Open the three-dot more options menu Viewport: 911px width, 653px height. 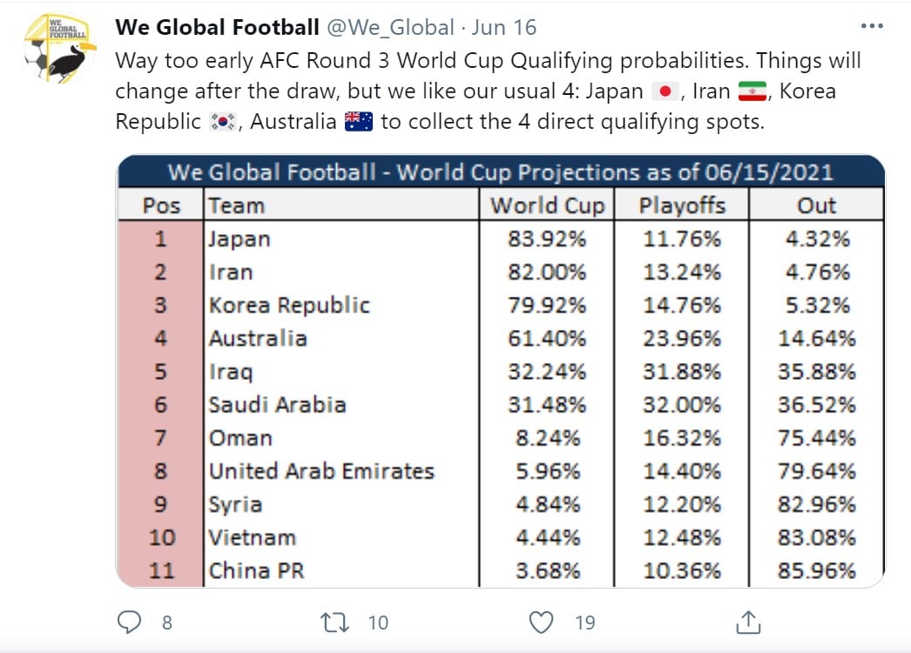(x=872, y=26)
